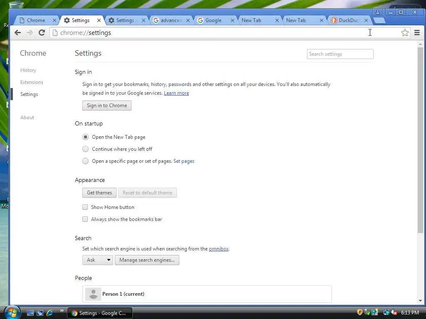Close the DuckDuckGo tab
Image resolution: width=426 pixels, height=319 pixels.
coord(366,20)
